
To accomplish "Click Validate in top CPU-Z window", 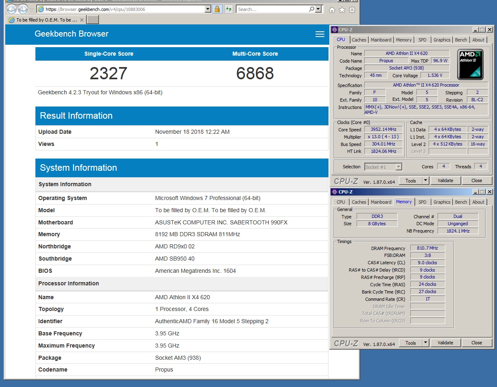I will [445, 180].
